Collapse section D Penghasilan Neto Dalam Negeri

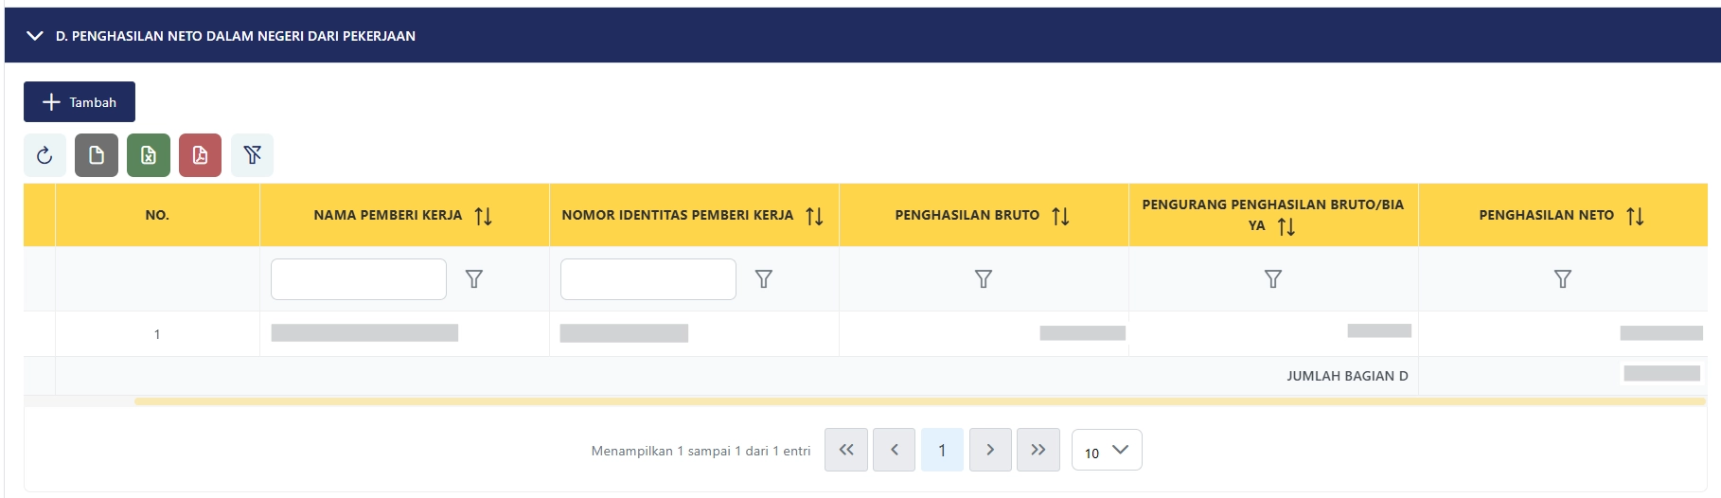(36, 36)
